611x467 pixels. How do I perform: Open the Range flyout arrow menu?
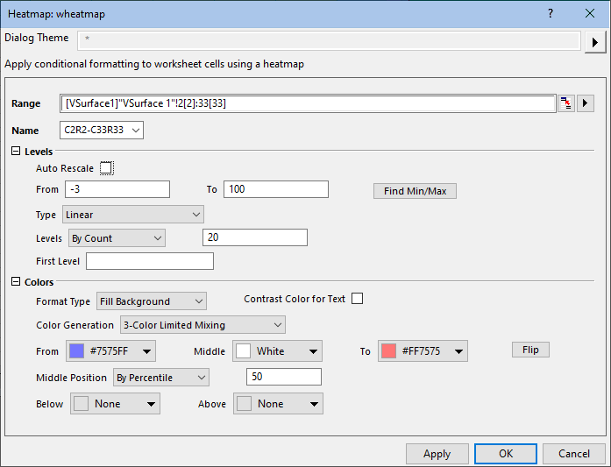[x=586, y=103]
